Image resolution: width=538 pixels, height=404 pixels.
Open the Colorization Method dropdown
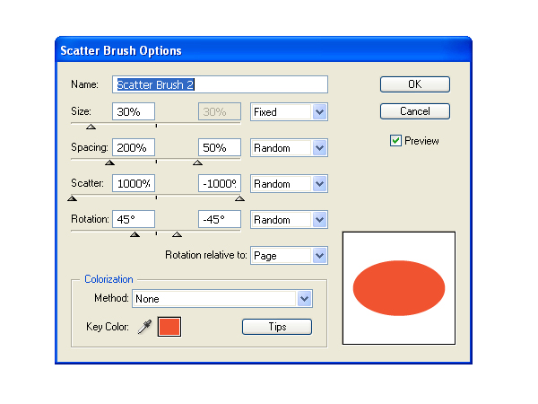(x=222, y=299)
